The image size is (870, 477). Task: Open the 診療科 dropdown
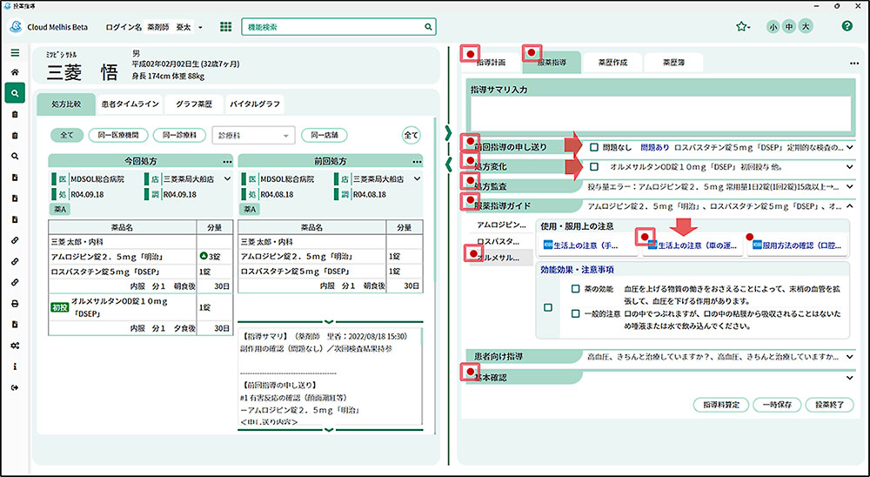tap(254, 135)
